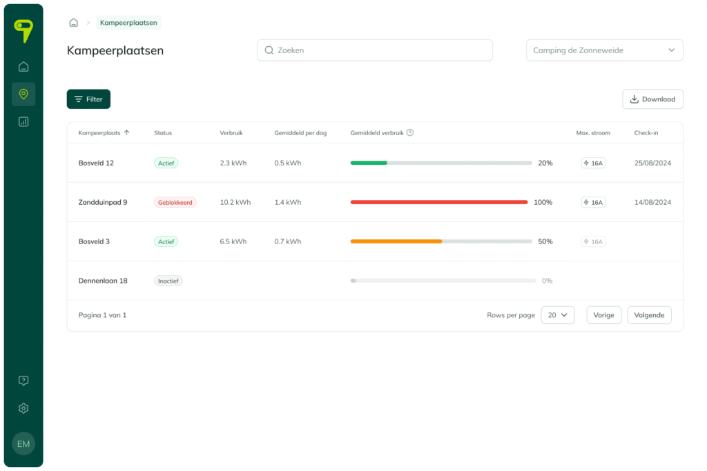Screen dimensions: 707x471
Task: Open the Rows per page dropdown
Action: 557,315
